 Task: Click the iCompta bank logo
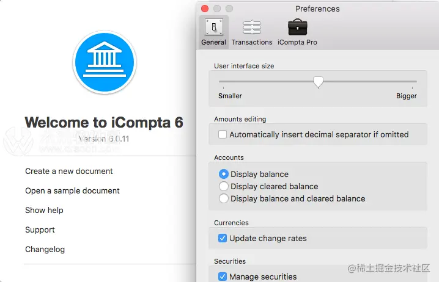tap(105, 62)
